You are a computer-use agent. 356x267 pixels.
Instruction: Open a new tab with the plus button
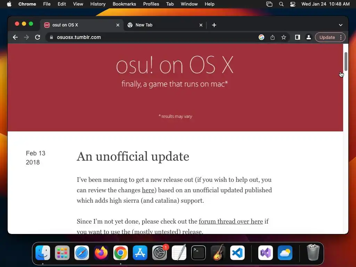coord(214,25)
